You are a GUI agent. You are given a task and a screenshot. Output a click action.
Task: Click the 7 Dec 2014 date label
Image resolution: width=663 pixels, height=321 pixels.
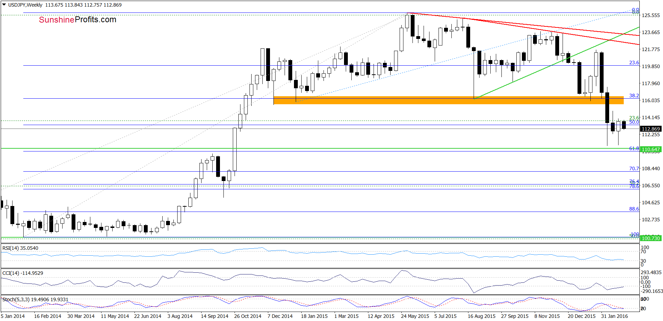pyautogui.click(x=280, y=316)
